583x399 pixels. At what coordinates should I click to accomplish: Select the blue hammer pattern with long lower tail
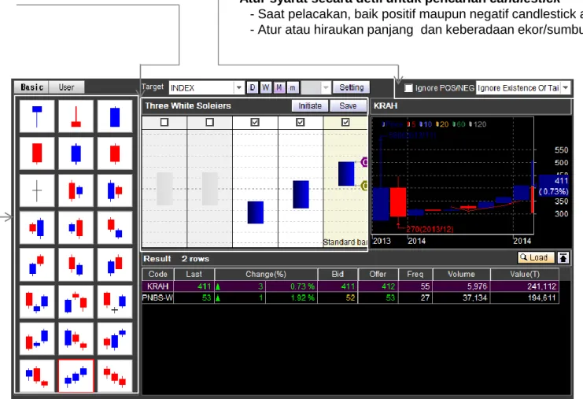(x=37, y=116)
